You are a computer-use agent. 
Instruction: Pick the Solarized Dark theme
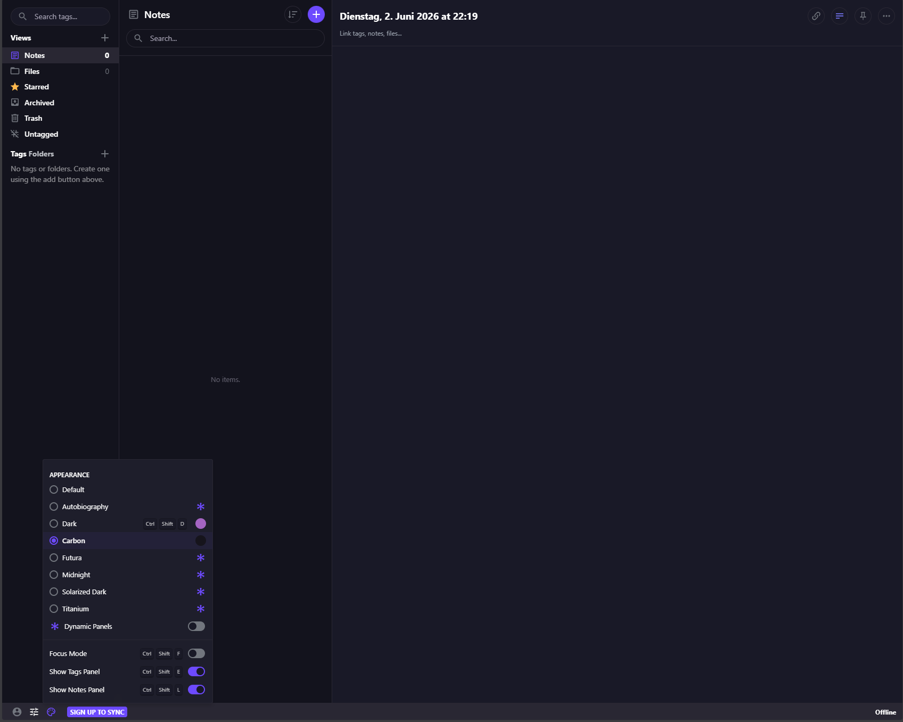[127, 592]
